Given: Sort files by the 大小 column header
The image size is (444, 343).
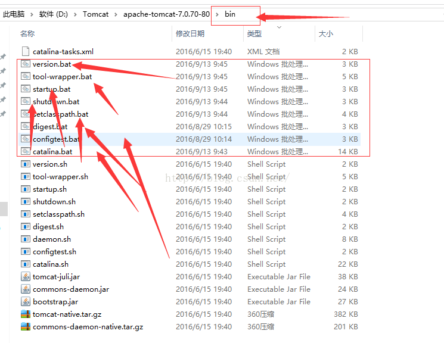Looking at the screenshot, I should point(325,34).
